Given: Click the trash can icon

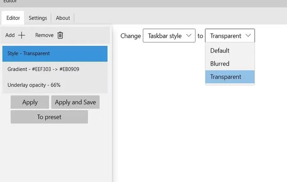Looking at the screenshot, I should (x=60, y=35).
